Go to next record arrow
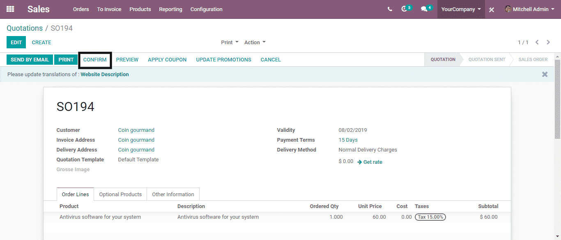 [548, 42]
